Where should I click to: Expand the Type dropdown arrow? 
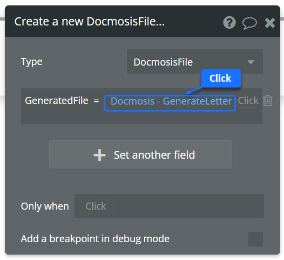pos(251,62)
